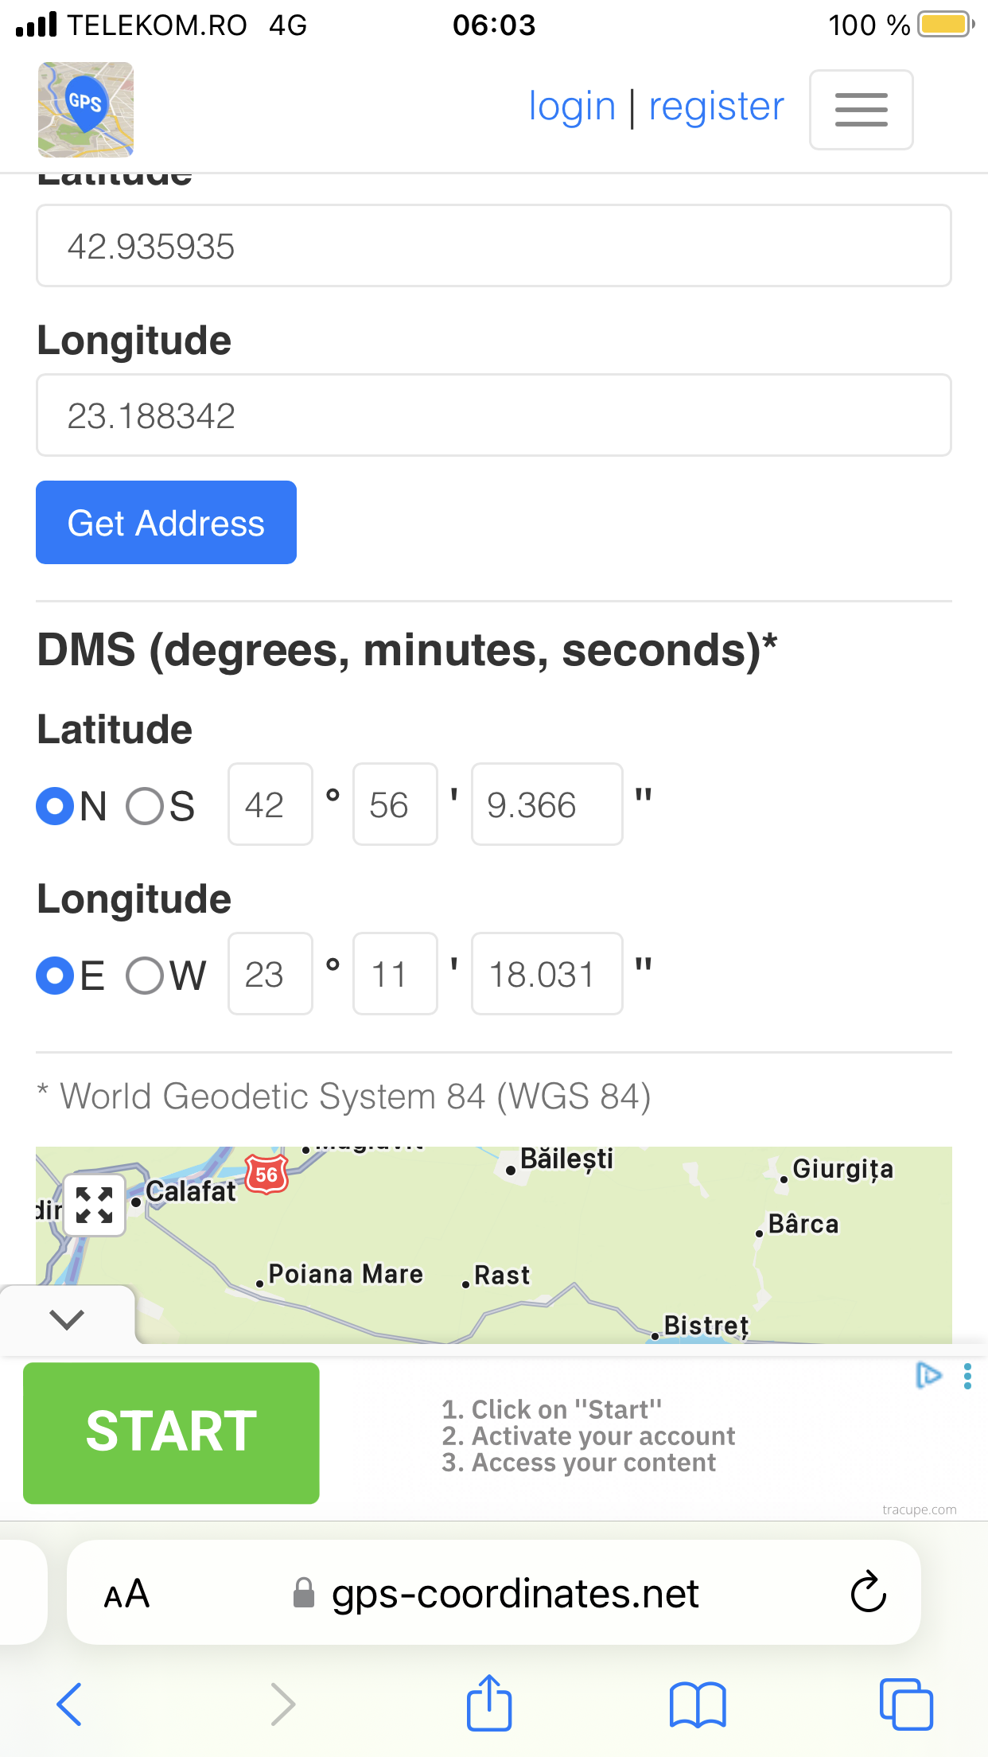Image resolution: width=988 pixels, height=1757 pixels.
Task: Open the AA reader view menu
Action: 127,1594
